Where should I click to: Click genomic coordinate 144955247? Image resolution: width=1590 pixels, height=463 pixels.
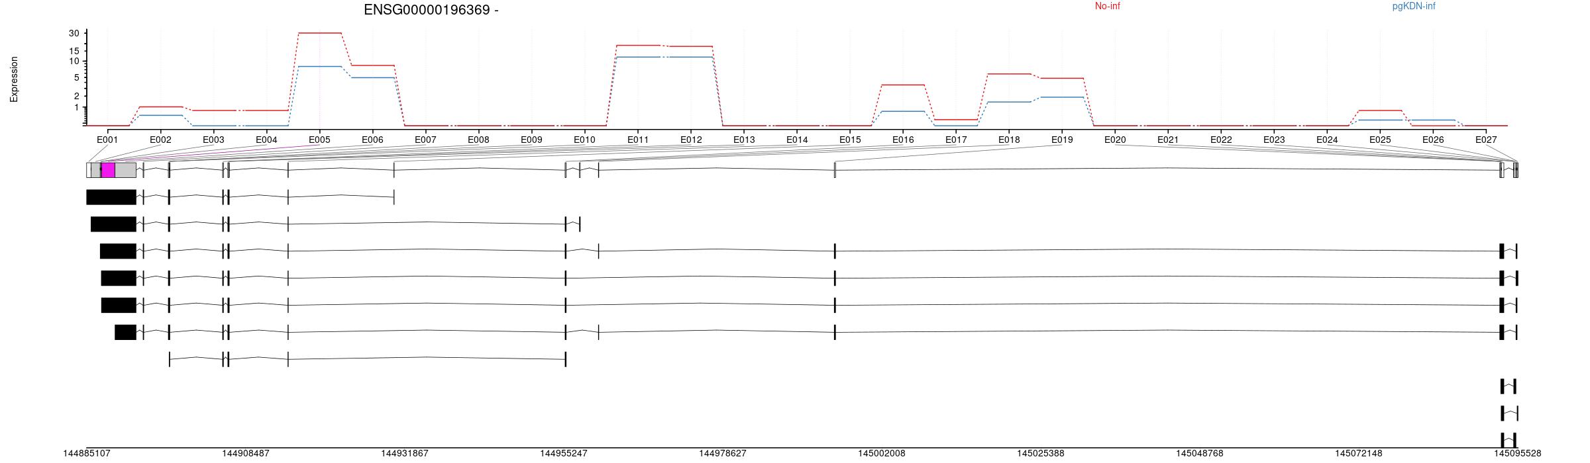pyautogui.click(x=564, y=454)
